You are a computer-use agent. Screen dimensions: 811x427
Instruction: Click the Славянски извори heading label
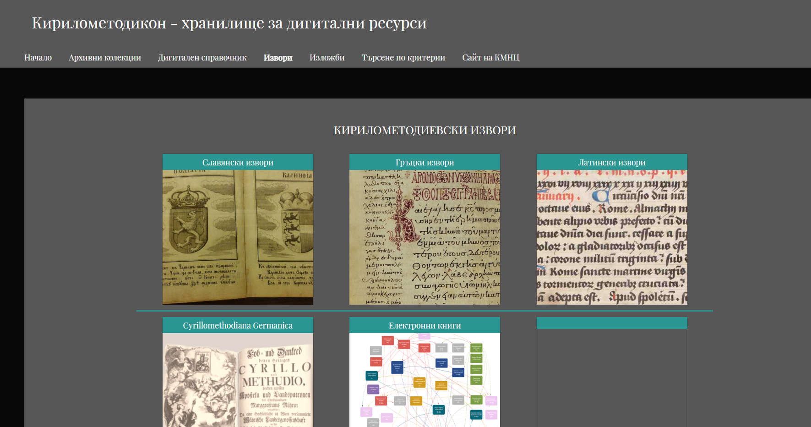238,163
